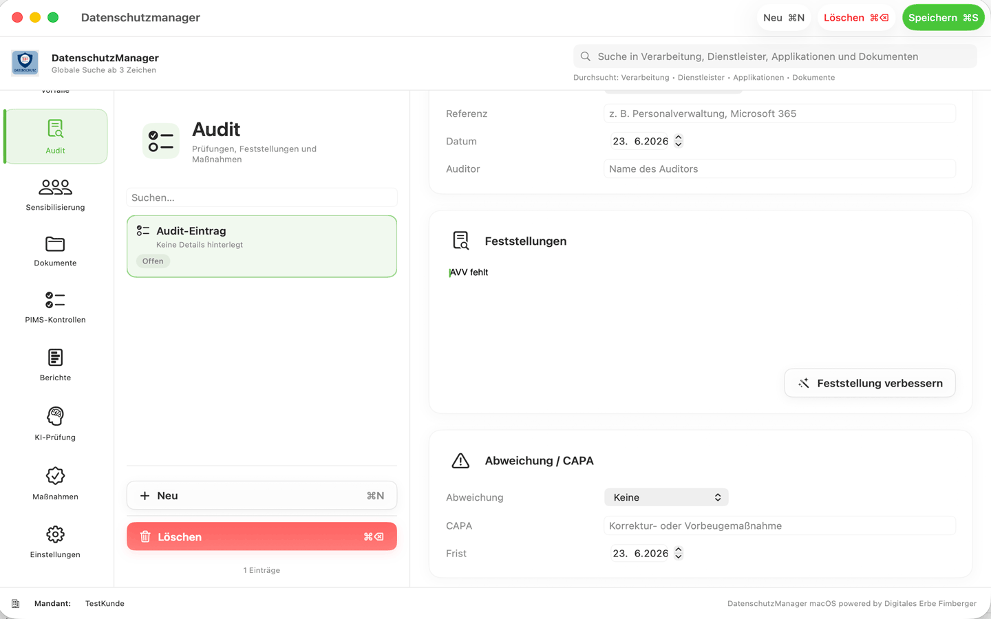
Task: Click the 'Durchsucht: Verarbeitung' hint text
Action: tap(621, 78)
